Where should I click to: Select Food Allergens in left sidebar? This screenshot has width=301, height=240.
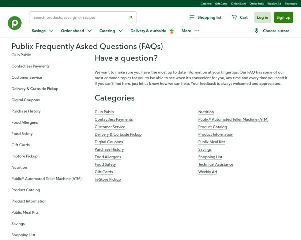coord(25,122)
